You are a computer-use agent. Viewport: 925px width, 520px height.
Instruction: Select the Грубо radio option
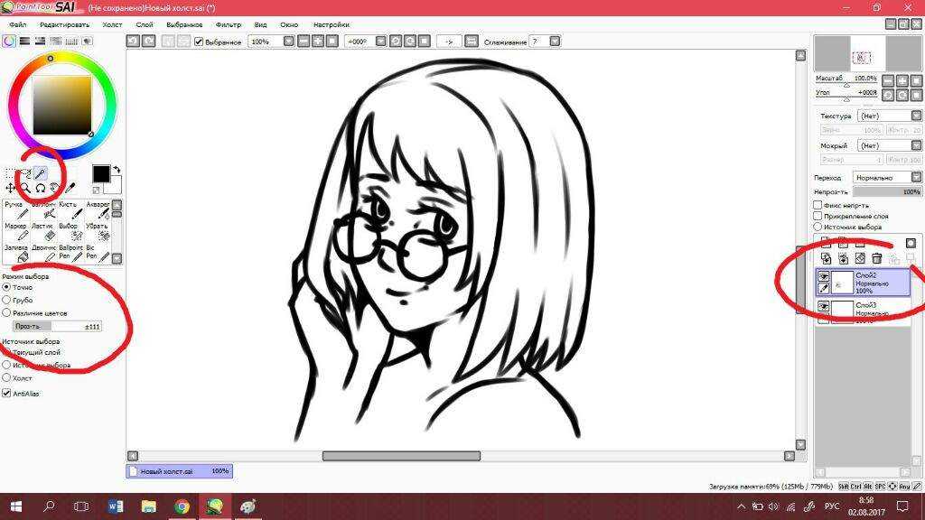[x=7, y=299]
